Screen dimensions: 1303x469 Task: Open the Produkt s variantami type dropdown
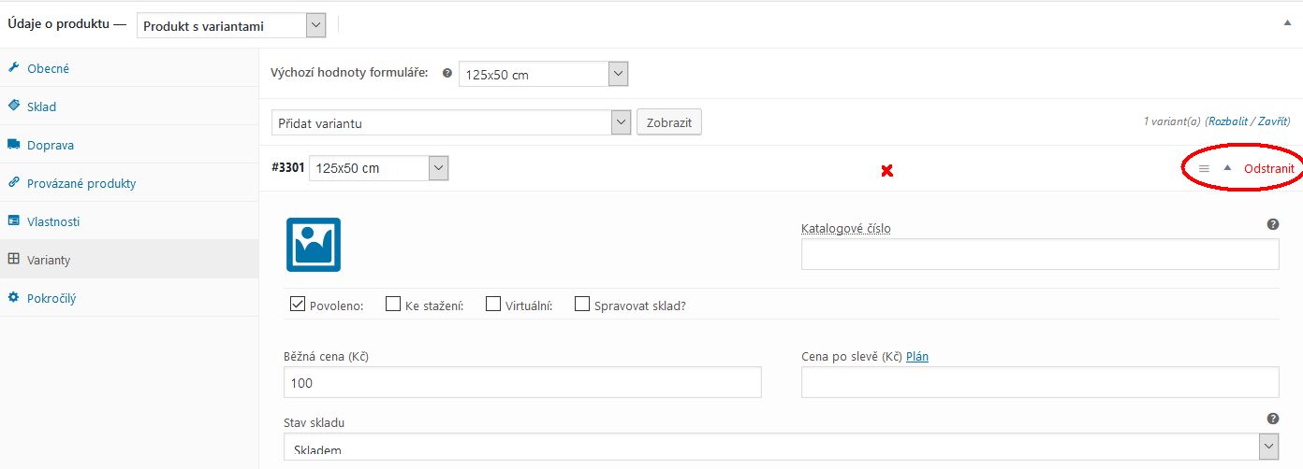click(x=231, y=26)
